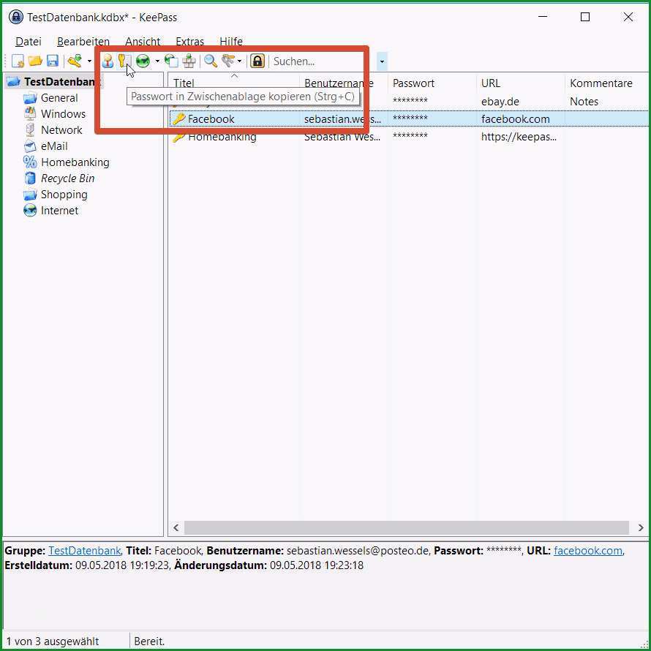Open facebook.com link in details pane

tap(588, 551)
